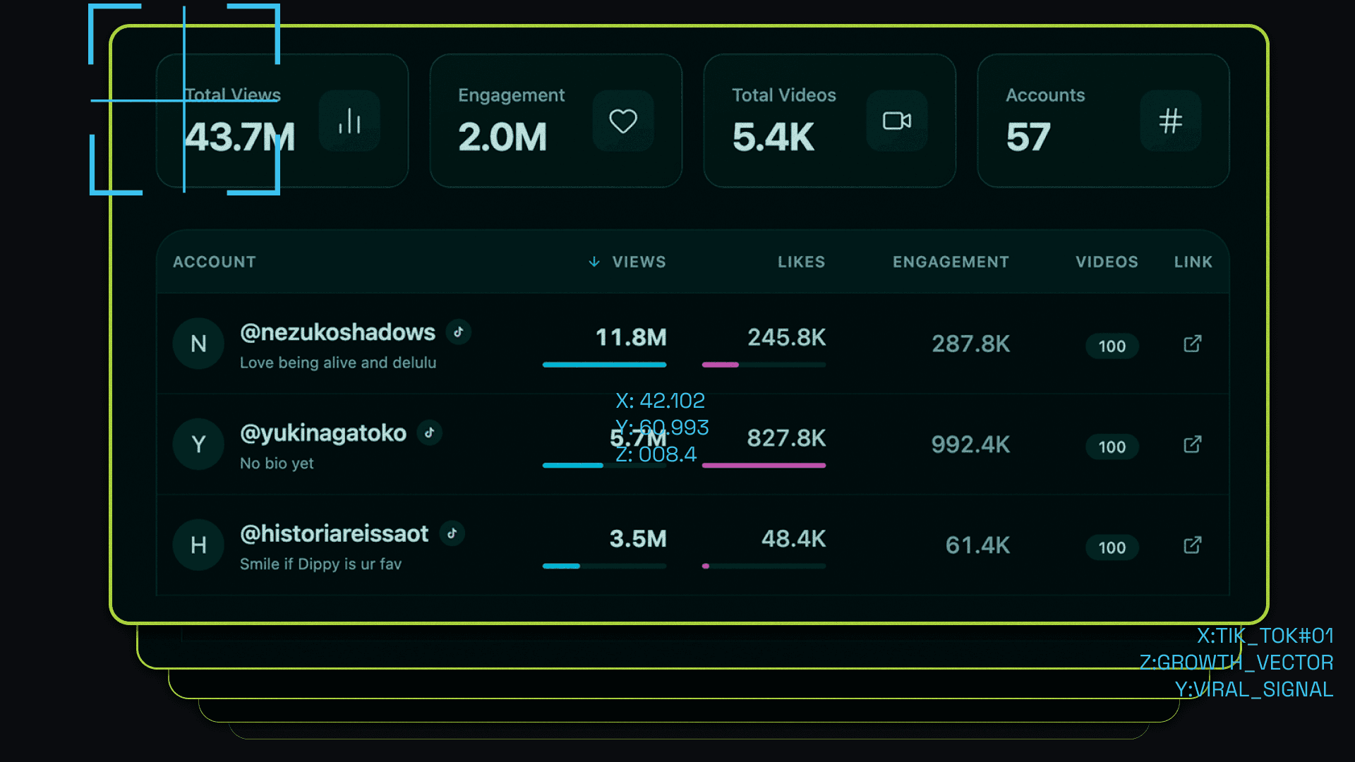Screen dimensions: 1355x762
Task: Click the H avatar for historiareissaot
Action: [198, 545]
